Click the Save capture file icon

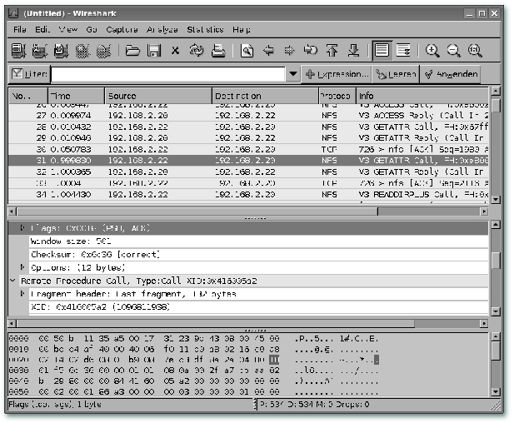[x=153, y=51]
